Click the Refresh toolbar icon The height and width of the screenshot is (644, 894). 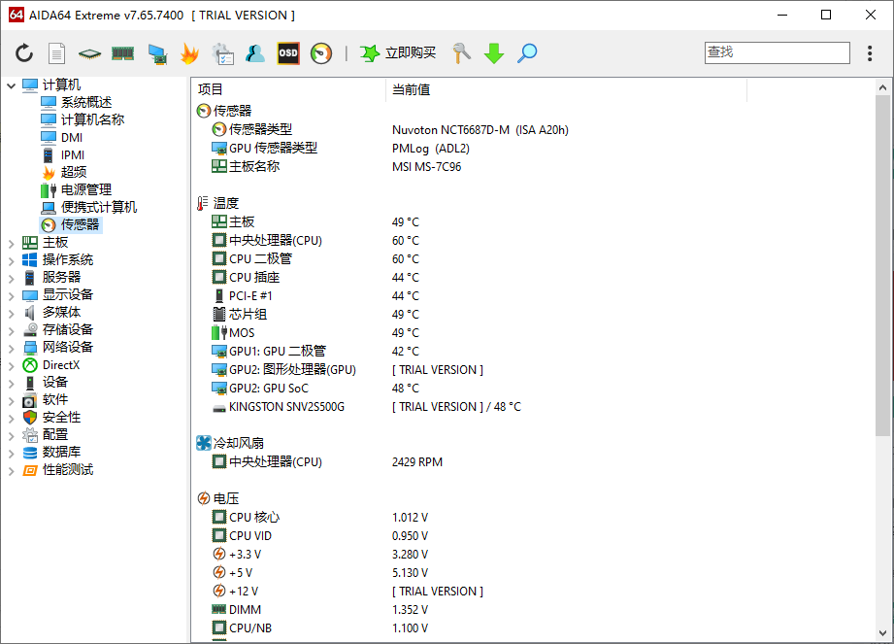[24, 53]
